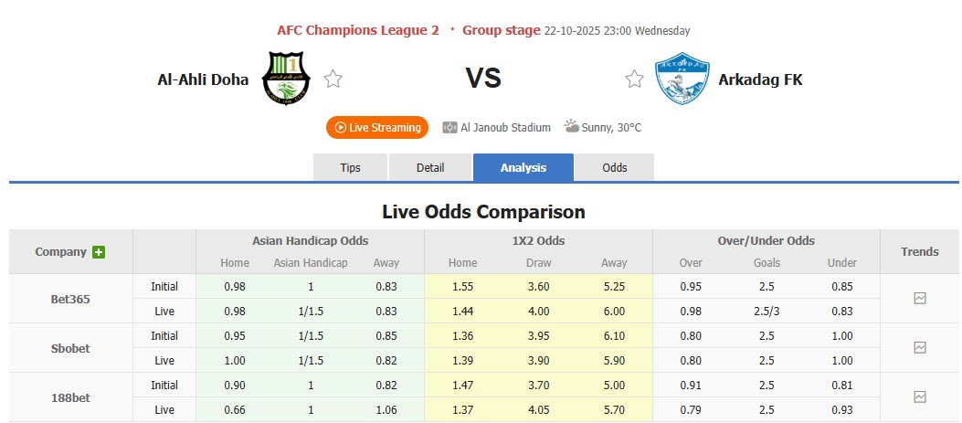Click the Bet365 company name
The height and width of the screenshot is (423, 962).
click(71, 299)
